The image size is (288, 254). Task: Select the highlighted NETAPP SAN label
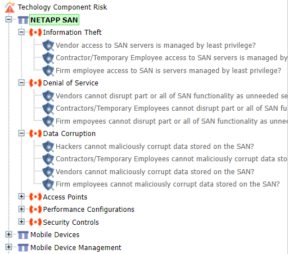tap(54, 20)
